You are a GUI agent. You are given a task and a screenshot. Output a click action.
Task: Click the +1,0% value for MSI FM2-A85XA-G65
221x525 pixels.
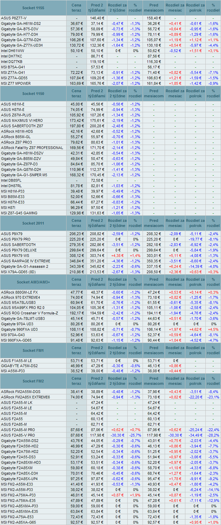coord(214,522)
